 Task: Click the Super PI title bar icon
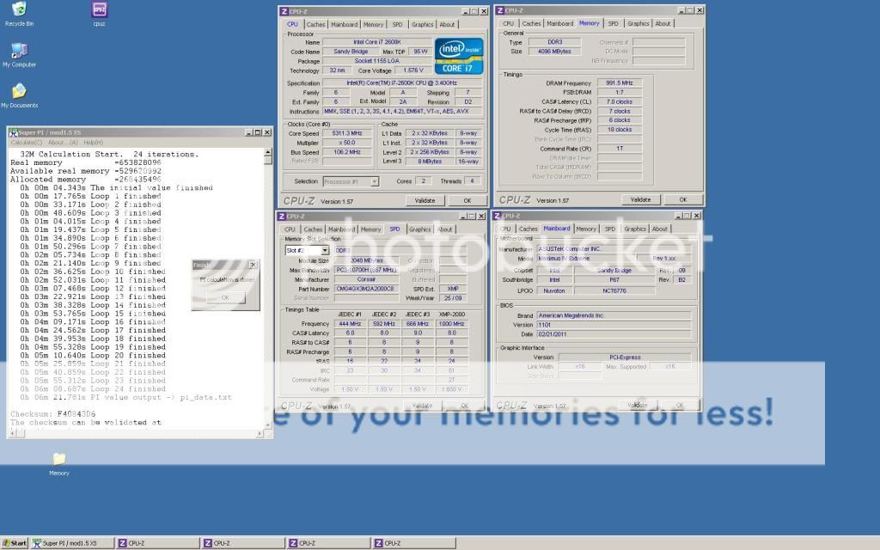tap(14, 132)
